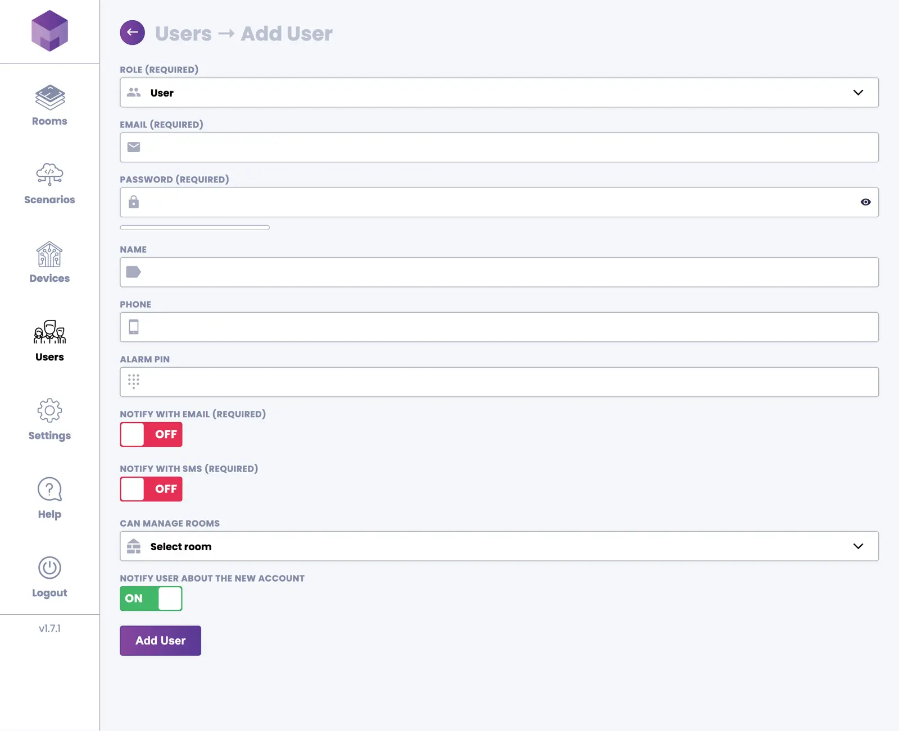Image resolution: width=899 pixels, height=731 pixels.
Task: Click the Users breadcrumb in header
Action: pos(183,34)
